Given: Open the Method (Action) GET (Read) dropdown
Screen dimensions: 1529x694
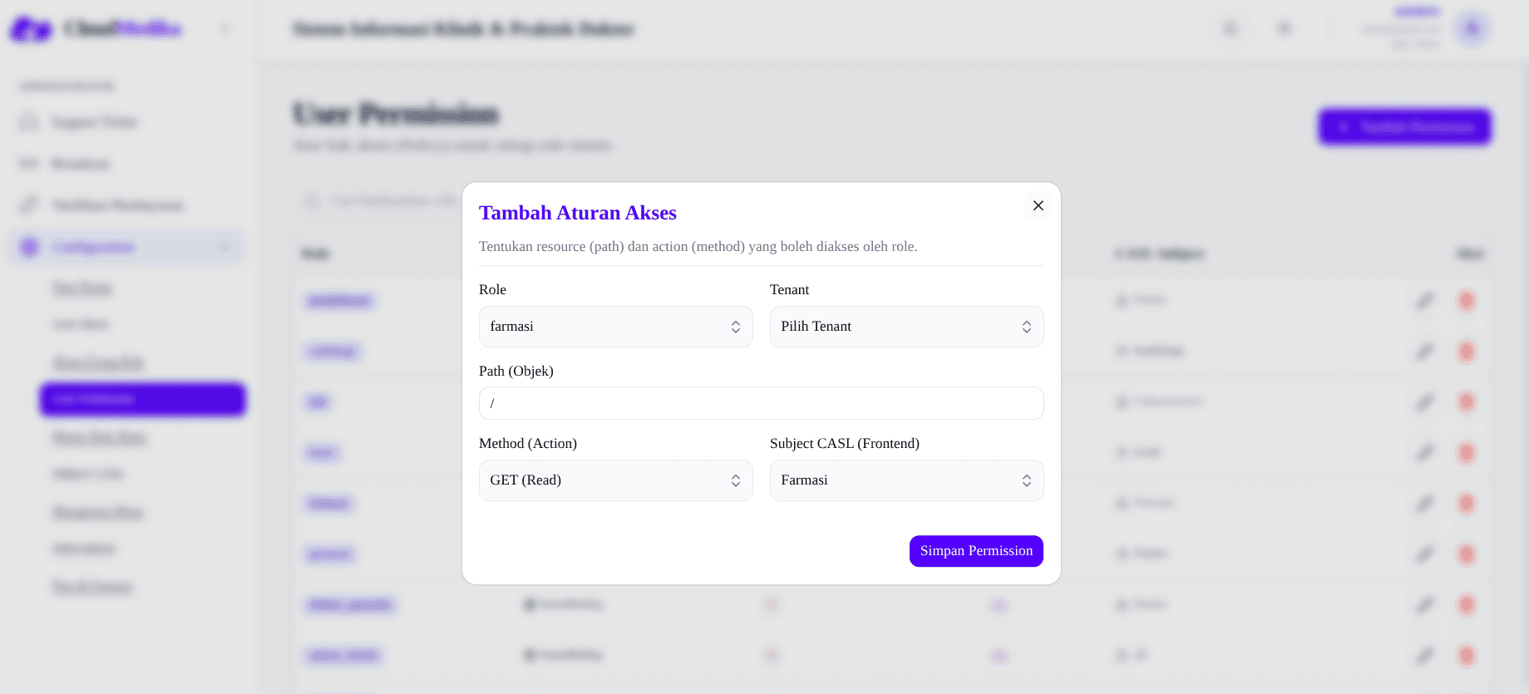Looking at the screenshot, I should pyautogui.click(x=615, y=480).
